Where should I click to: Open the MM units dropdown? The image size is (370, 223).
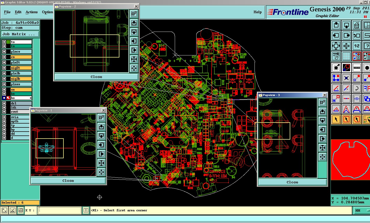pyautogui.click(x=361, y=211)
